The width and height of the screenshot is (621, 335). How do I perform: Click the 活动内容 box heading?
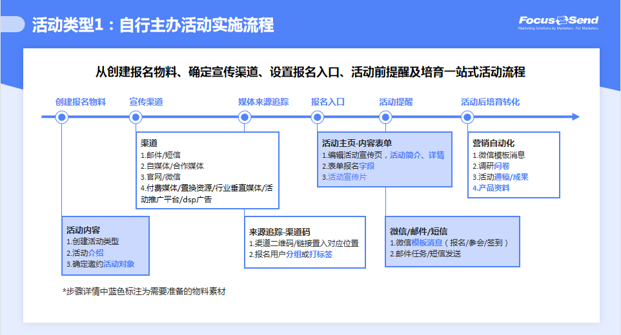83,230
